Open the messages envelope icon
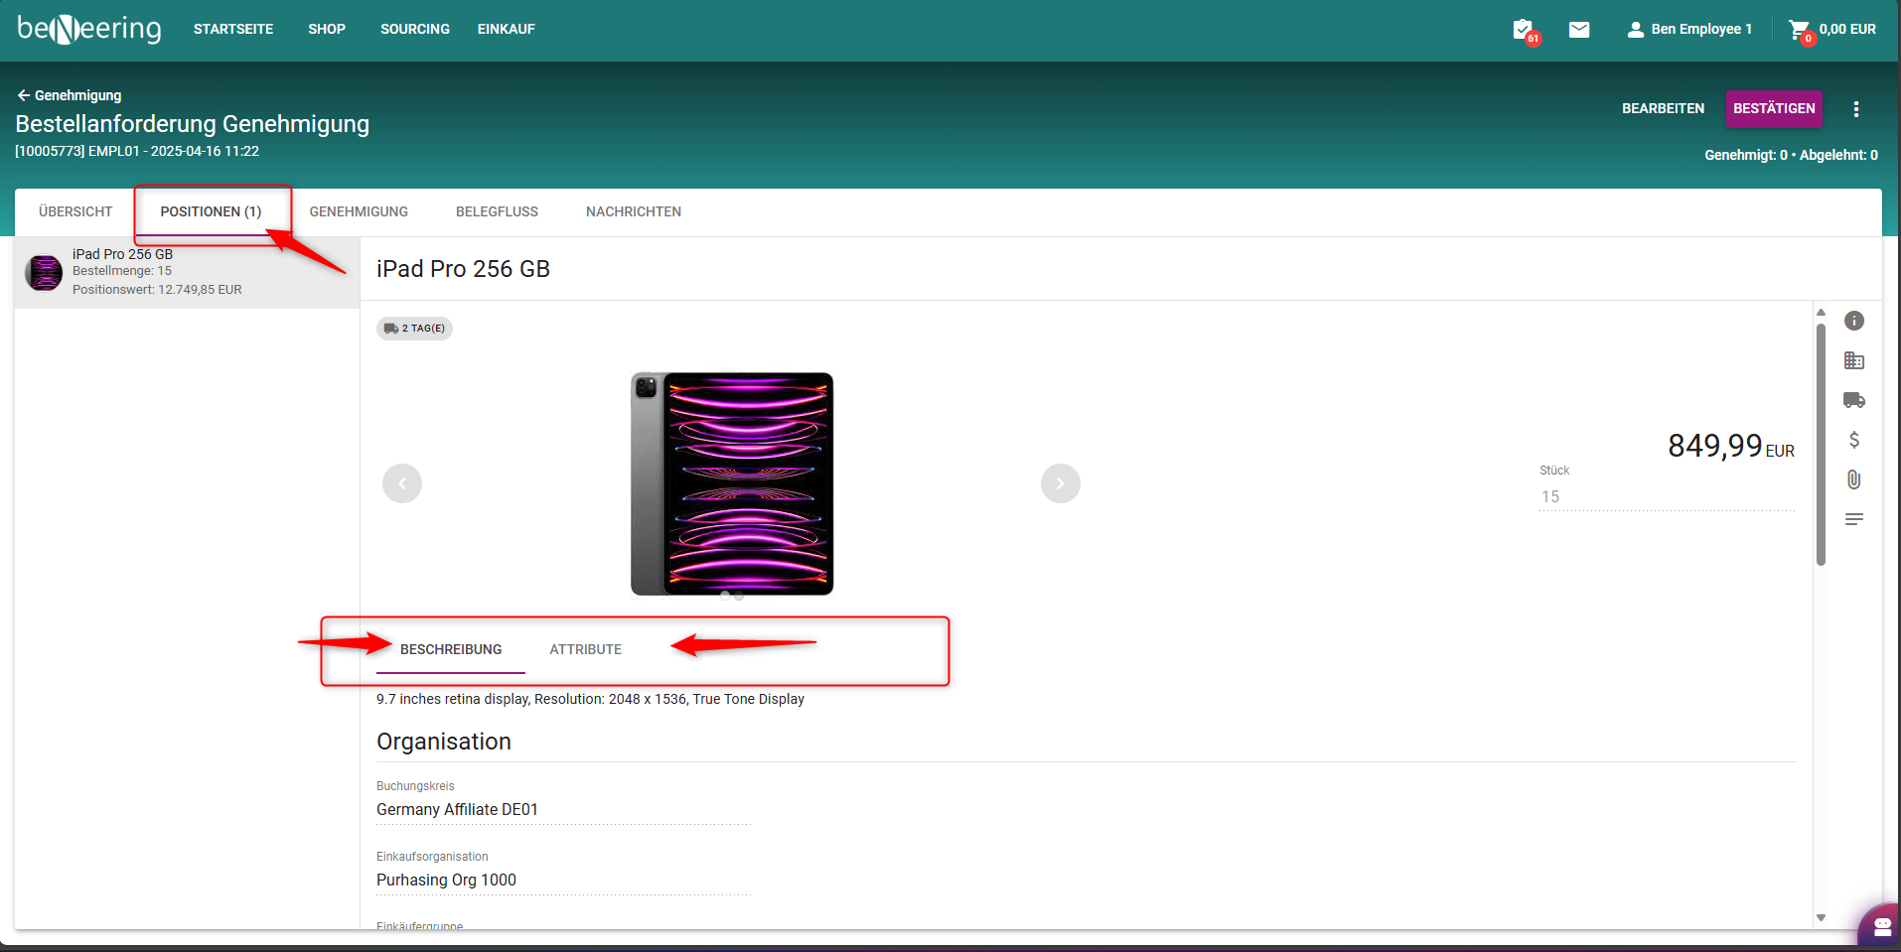Viewport: 1901px width, 952px height. (1579, 30)
